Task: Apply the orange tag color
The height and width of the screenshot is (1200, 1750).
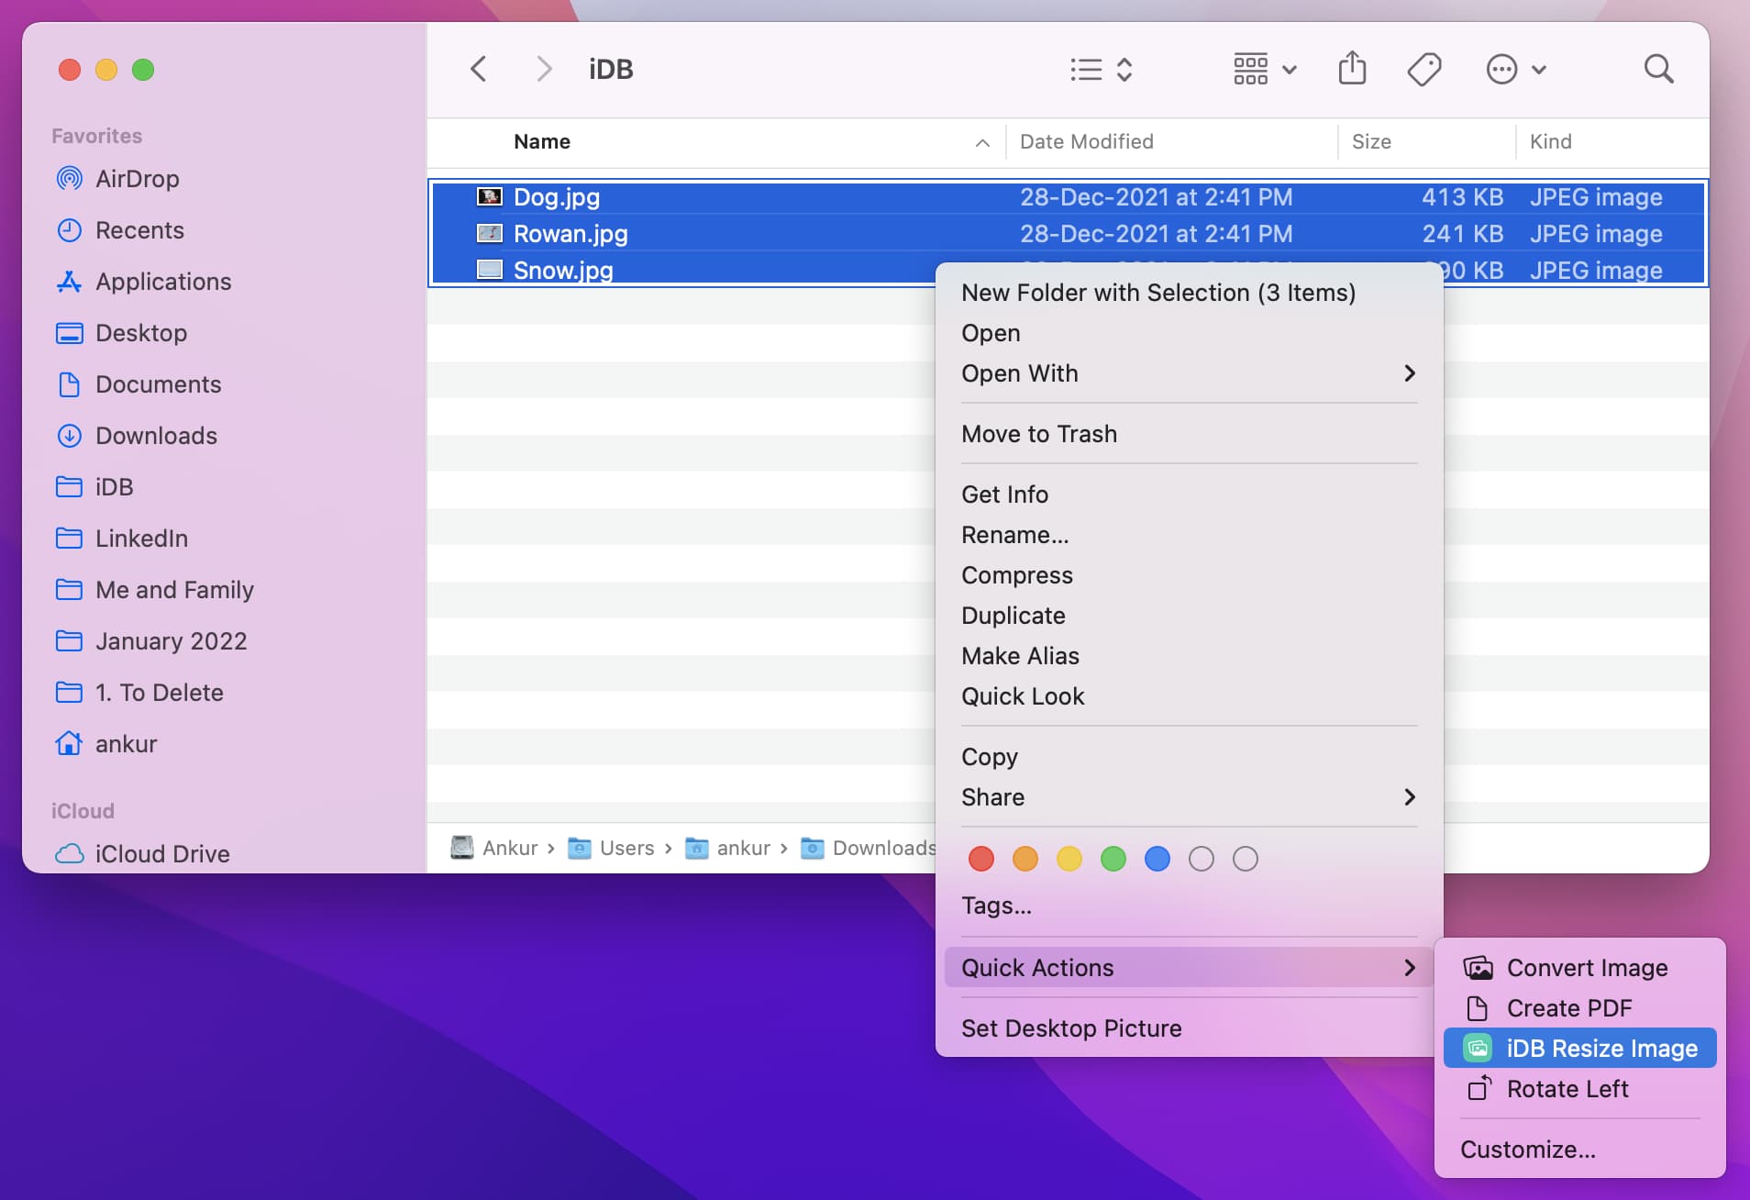Action: [1025, 859]
